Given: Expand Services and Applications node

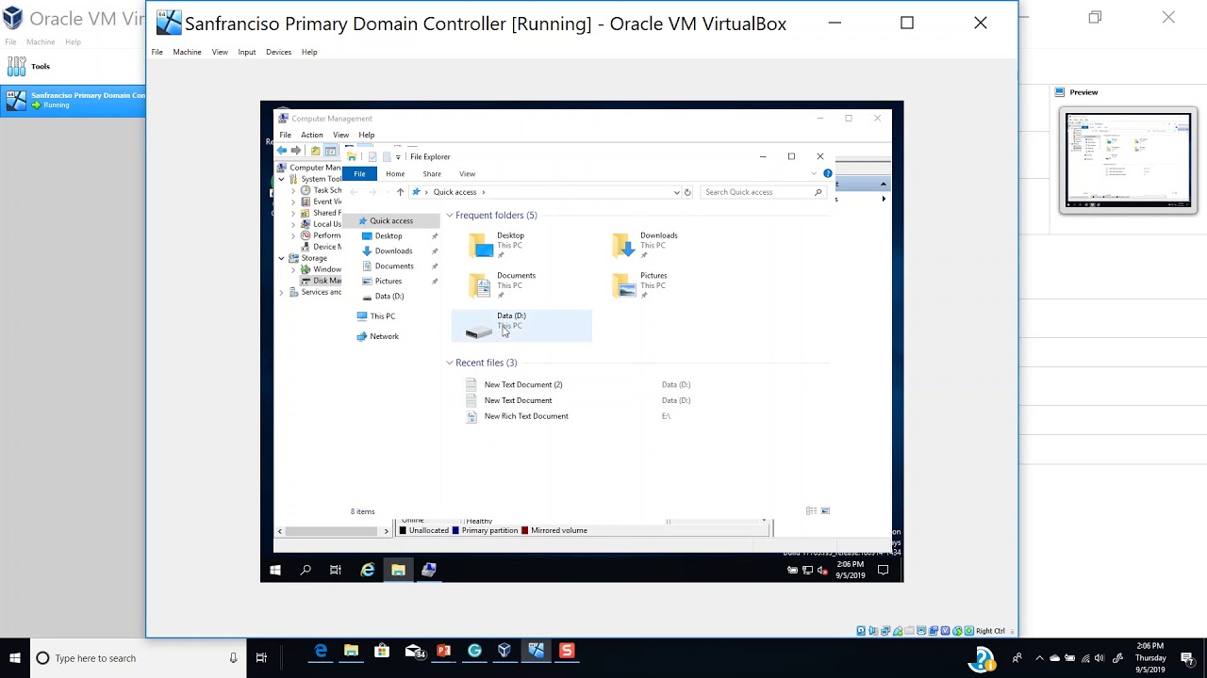Looking at the screenshot, I should click(281, 292).
